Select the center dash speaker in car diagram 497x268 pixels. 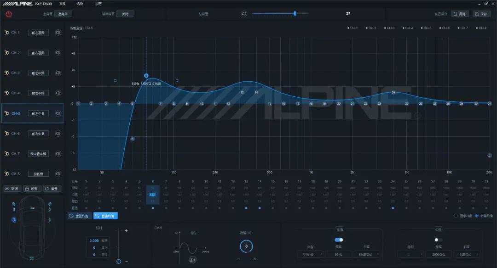click(x=33, y=208)
